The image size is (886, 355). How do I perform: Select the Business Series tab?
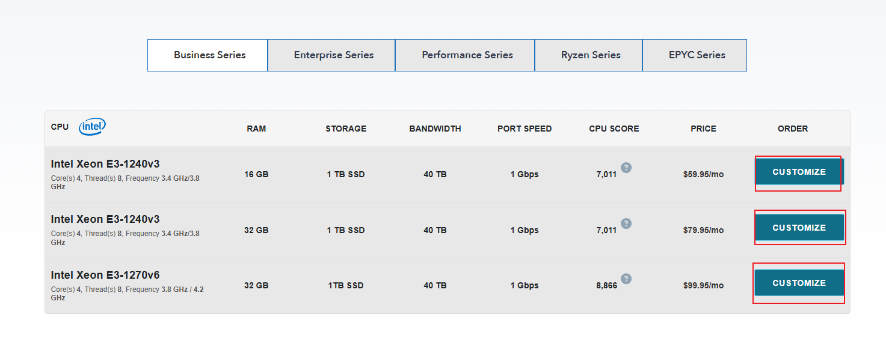(x=208, y=55)
